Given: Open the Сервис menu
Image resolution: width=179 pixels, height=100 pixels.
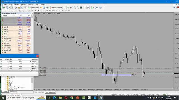Looking at the screenshot, I should 30,5.
